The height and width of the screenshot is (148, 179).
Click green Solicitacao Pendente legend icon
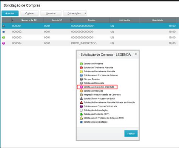click(x=81, y=64)
